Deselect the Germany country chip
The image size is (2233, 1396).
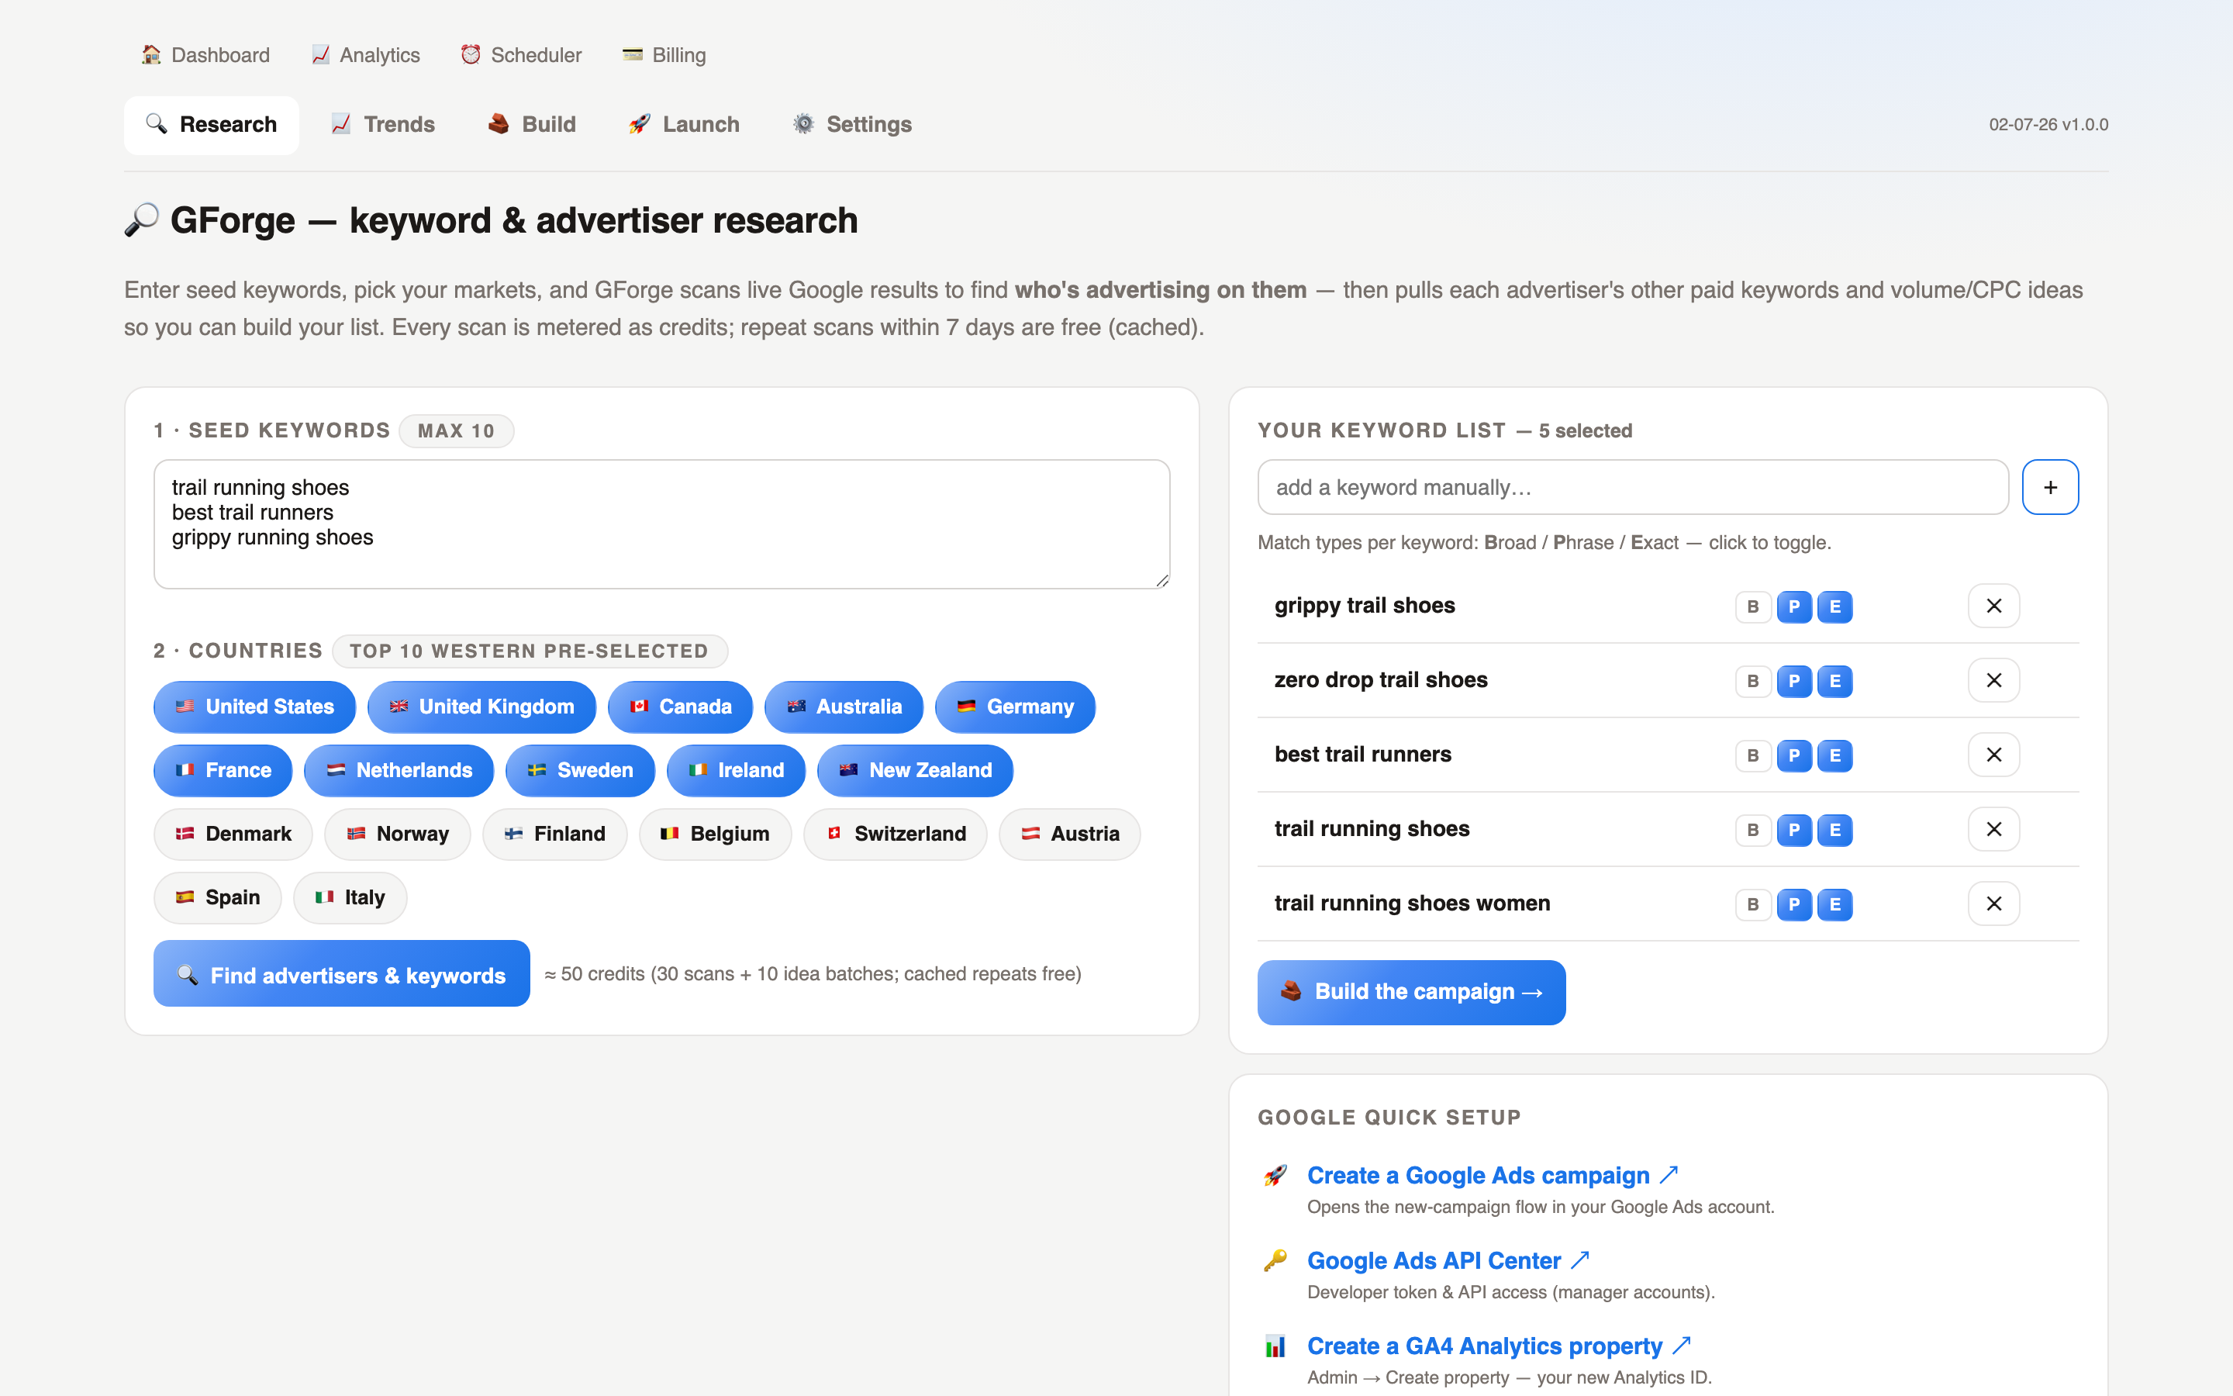(x=1015, y=707)
